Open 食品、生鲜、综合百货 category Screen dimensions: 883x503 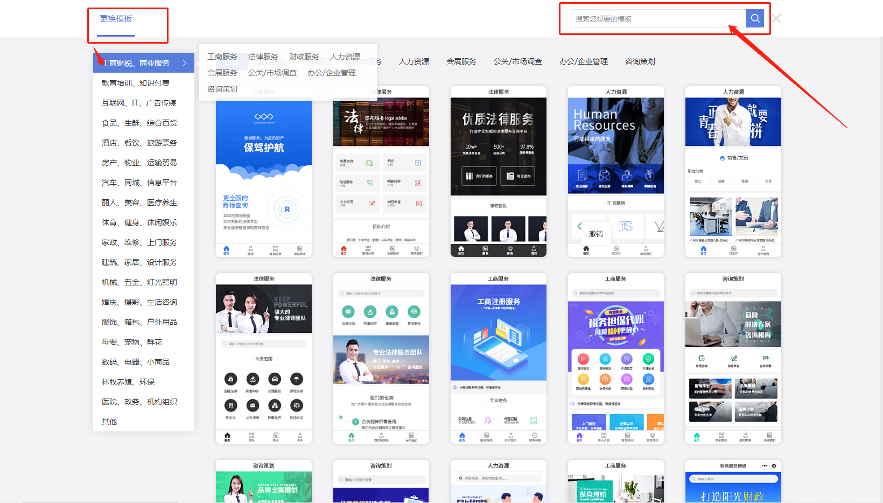pyautogui.click(x=139, y=123)
